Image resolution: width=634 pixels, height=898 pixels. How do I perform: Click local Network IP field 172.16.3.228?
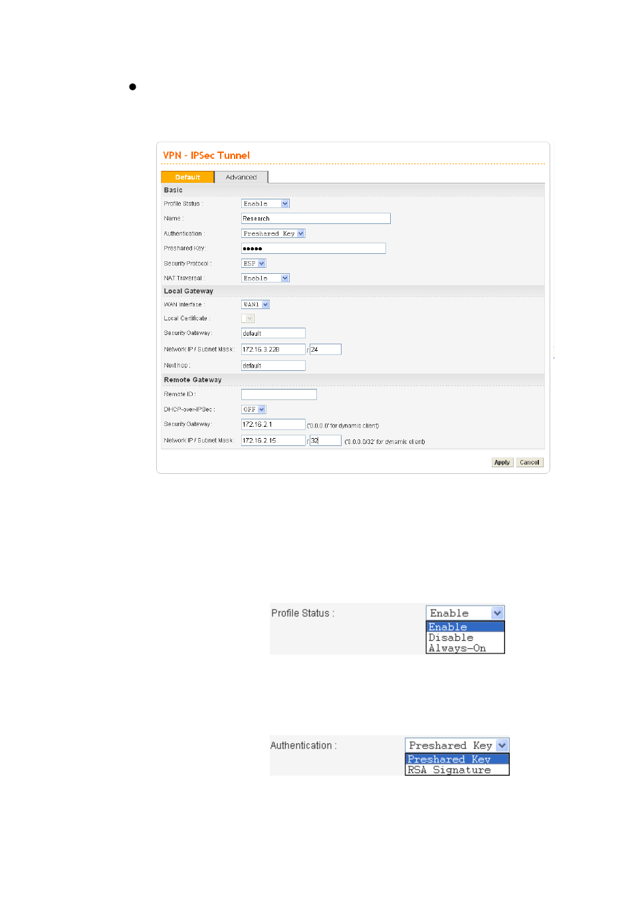click(x=273, y=349)
